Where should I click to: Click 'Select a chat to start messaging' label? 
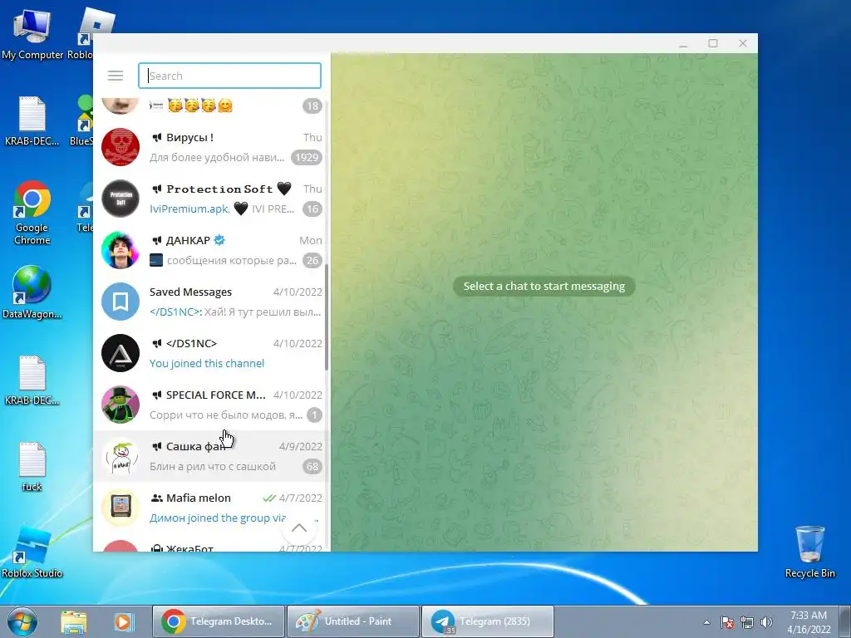[544, 286]
